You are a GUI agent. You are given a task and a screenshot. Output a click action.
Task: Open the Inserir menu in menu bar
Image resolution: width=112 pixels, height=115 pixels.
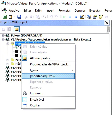(50, 11)
